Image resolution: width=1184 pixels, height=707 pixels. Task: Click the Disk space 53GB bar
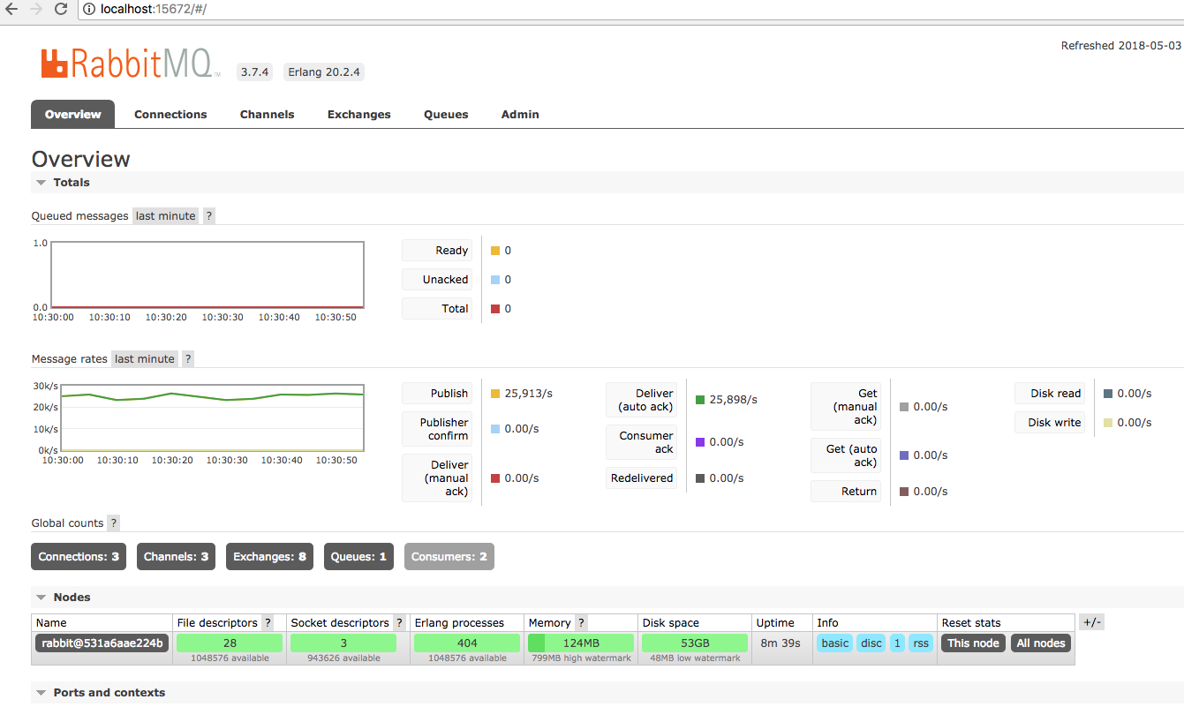coord(695,643)
